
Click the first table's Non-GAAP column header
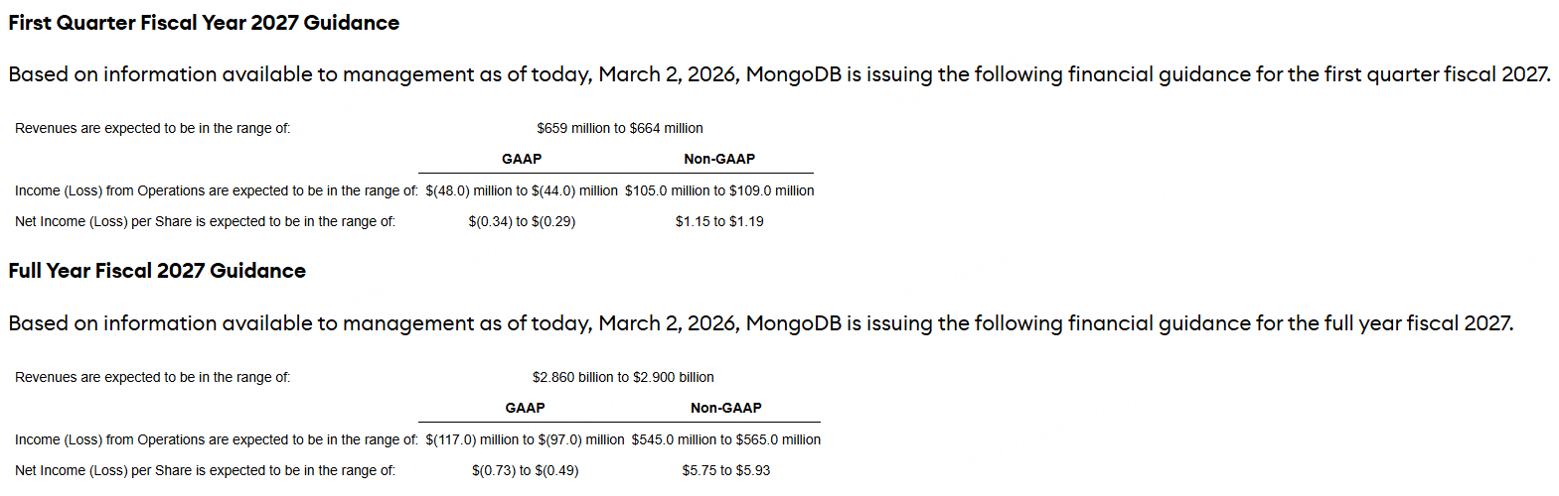tap(719, 159)
